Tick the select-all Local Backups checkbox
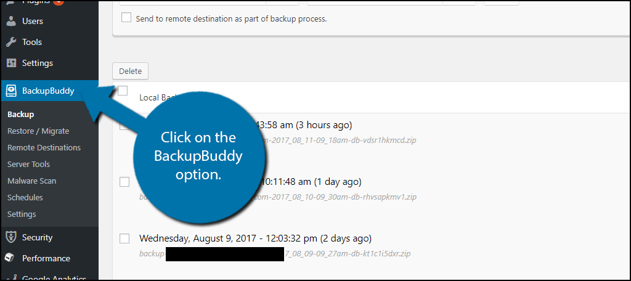The height and width of the screenshot is (281, 631). pos(123,91)
